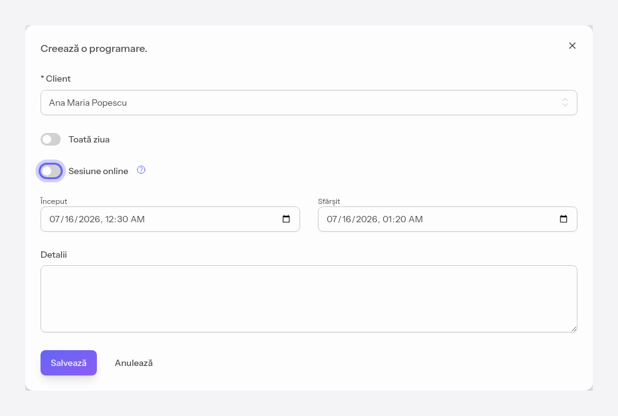Open the Client dropdown with Ana Maria Popescu
Image resolution: width=618 pixels, height=416 pixels.
click(x=308, y=103)
